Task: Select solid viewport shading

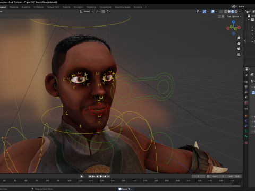Action: tap(229, 11)
